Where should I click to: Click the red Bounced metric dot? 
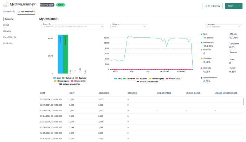[x=201, y=50]
